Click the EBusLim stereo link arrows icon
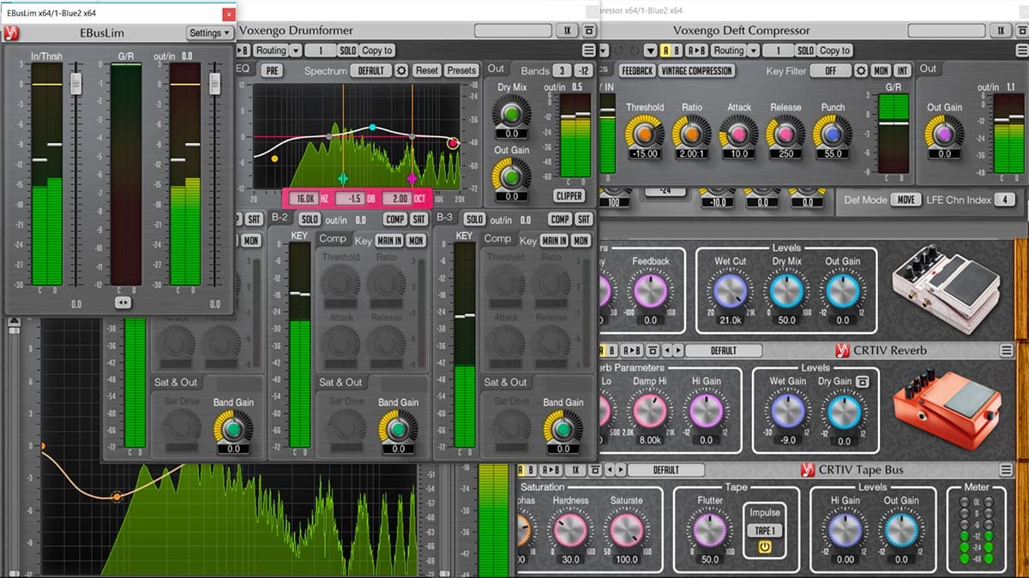 point(123,303)
